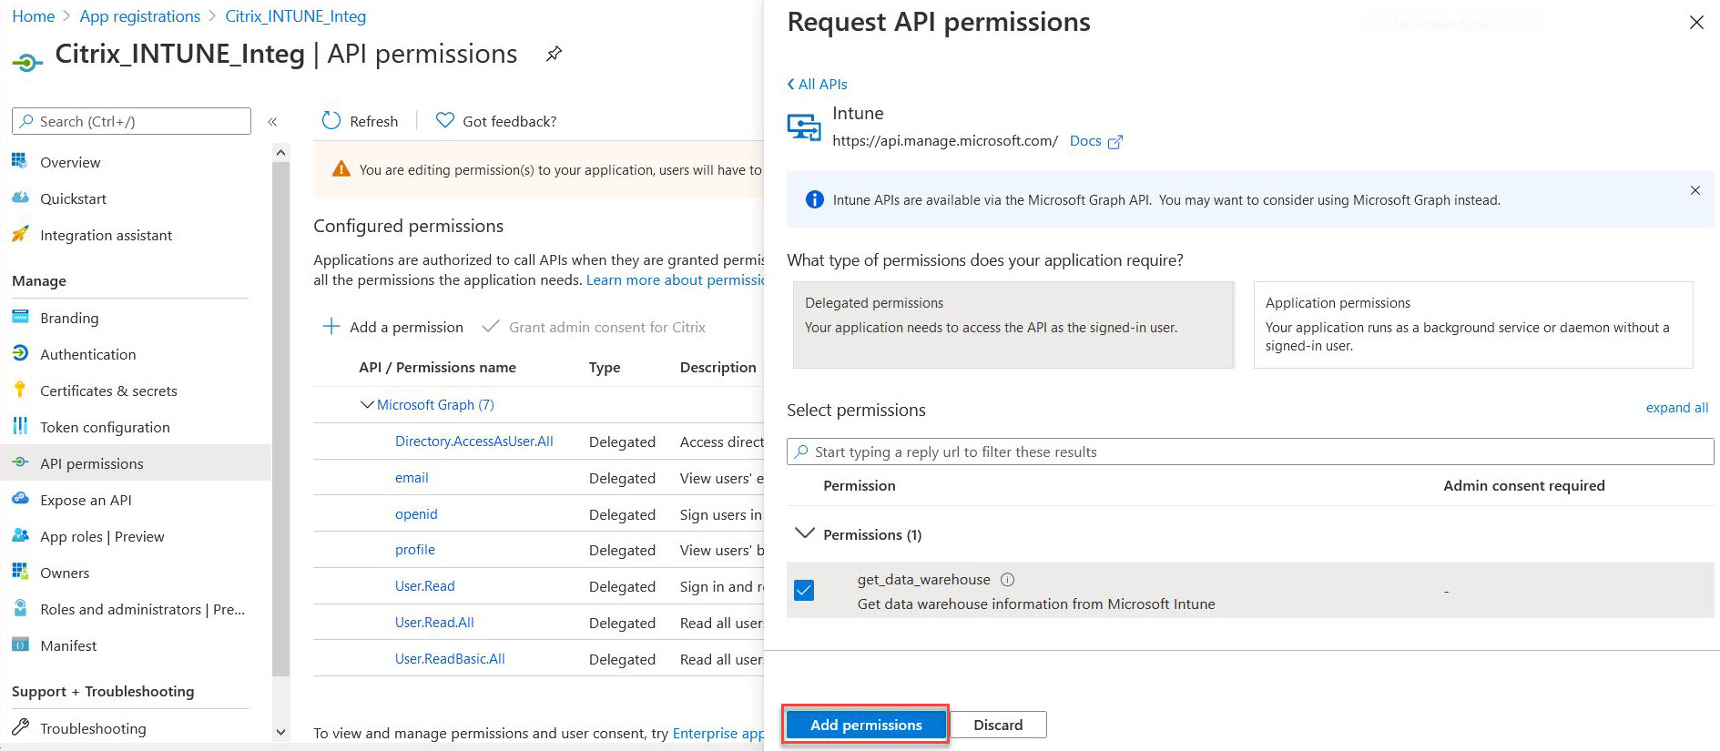Click the Roles and administrators icon
Image resolution: width=1720 pixels, height=751 pixels.
pyautogui.click(x=19, y=608)
